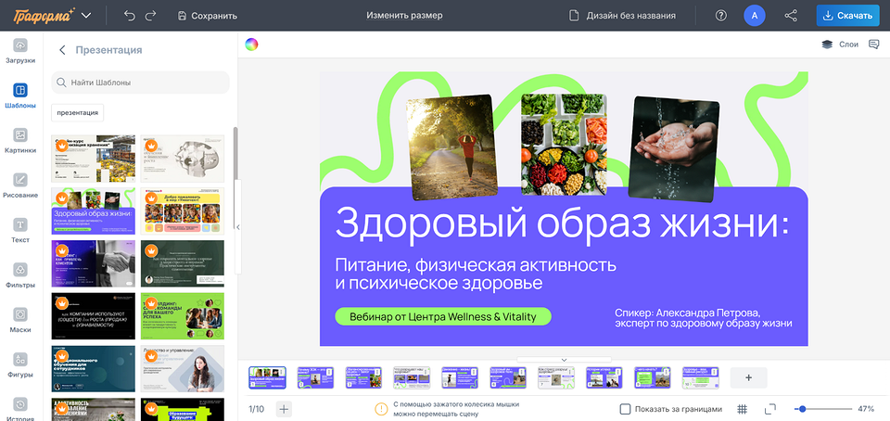Open the help question mark icon
This screenshot has width=890, height=421.
[721, 16]
